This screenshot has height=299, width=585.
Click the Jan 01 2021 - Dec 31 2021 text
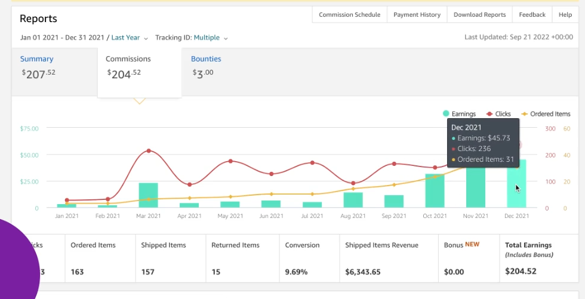(x=62, y=38)
